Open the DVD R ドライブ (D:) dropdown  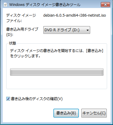click(x=67, y=30)
